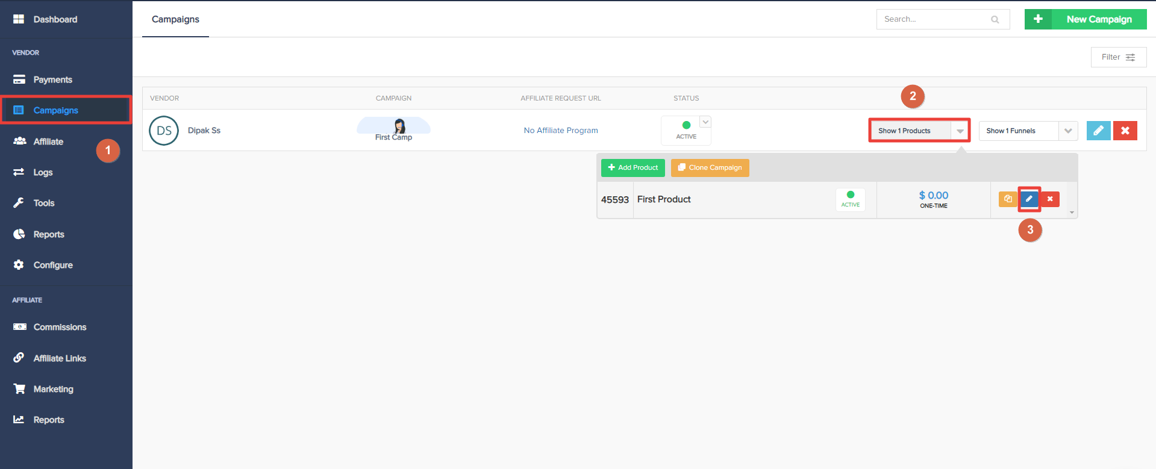The image size is (1156, 469).
Task: Open the campaign status dropdown arrow
Action: coord(705,122)
